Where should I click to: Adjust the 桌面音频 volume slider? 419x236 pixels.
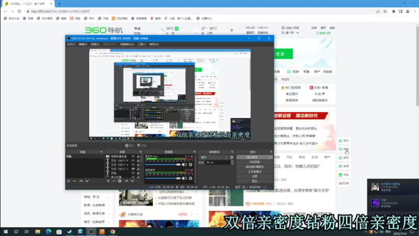coord(163,178)
